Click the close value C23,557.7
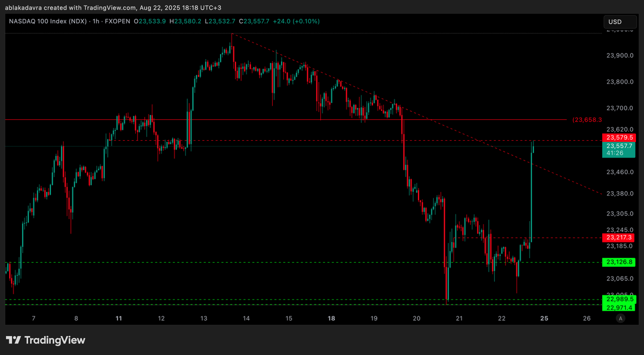 click(x=254, y=21)
